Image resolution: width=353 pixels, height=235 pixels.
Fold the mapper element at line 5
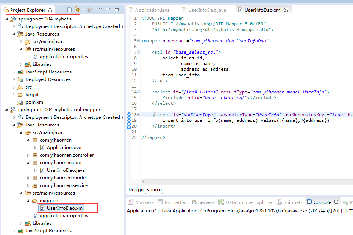(139, 41)
